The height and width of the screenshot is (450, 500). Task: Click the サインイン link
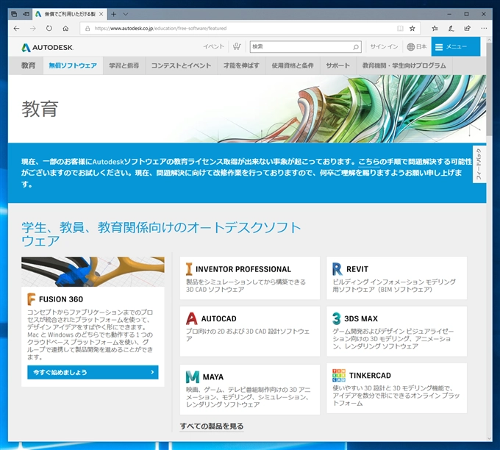tap(384, 46)
